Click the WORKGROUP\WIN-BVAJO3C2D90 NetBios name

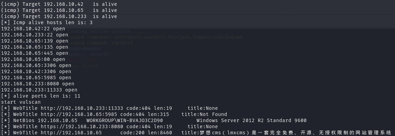click(124, 120)
